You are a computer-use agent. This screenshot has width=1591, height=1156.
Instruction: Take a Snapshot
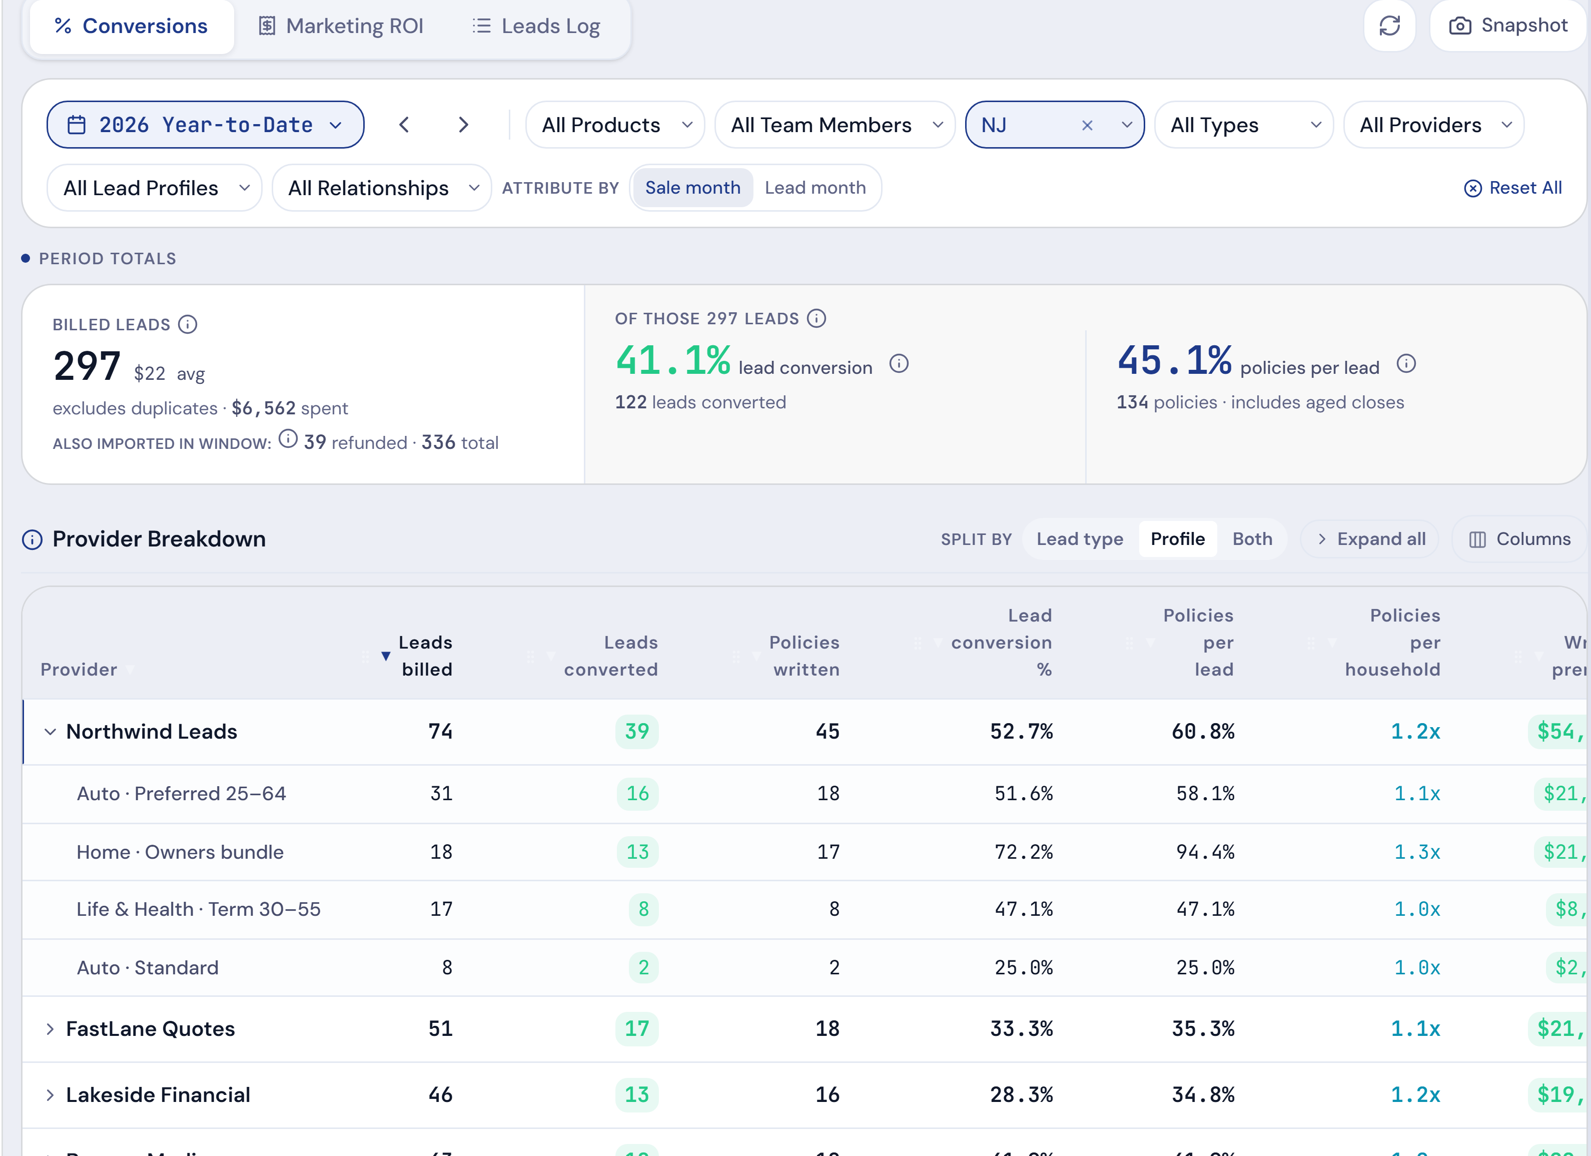[x=1508, y=26]
